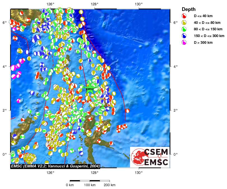Click the yellow beachball legend icon
The height and width of the screenshot is (189, 227).
[x=185, y=22]
